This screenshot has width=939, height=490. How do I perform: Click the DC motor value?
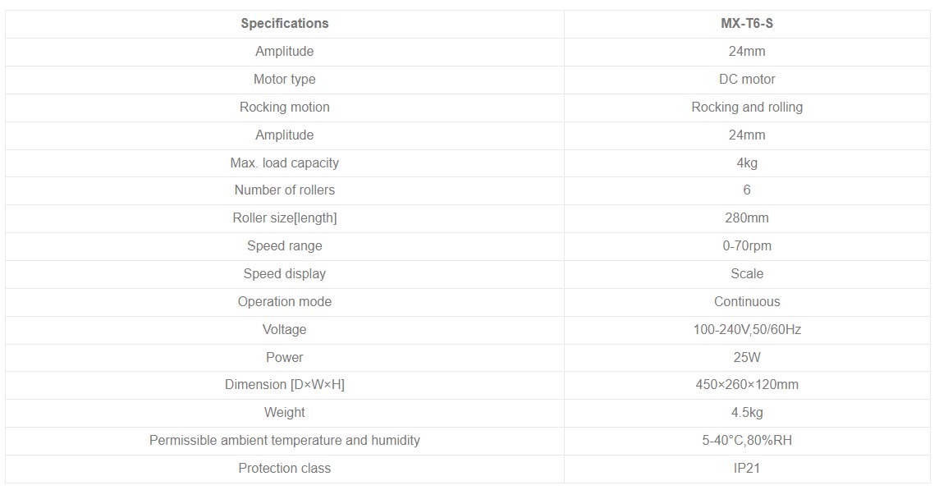[746, 79]
